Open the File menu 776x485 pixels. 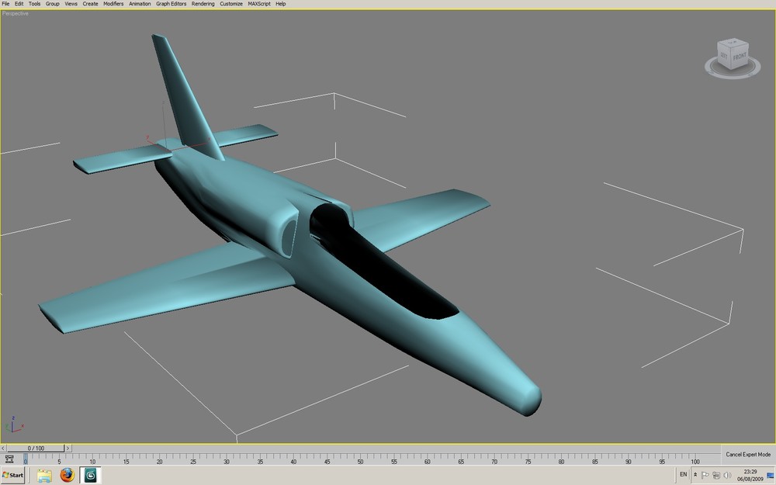[5, 3]
